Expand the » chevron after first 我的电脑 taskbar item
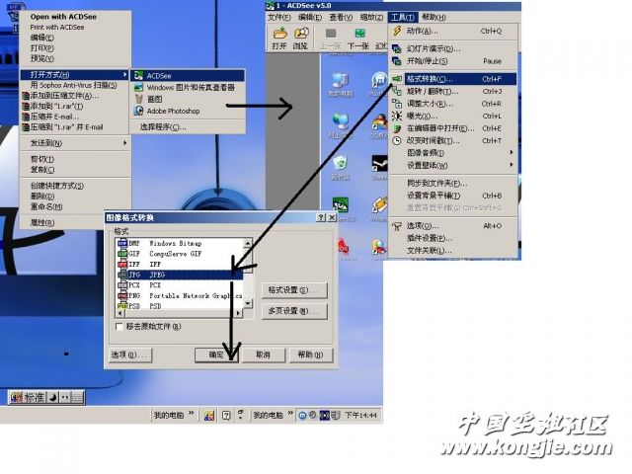Image resolution: width=632 pixels, height=474 pixels. click(x=191, y=413)
